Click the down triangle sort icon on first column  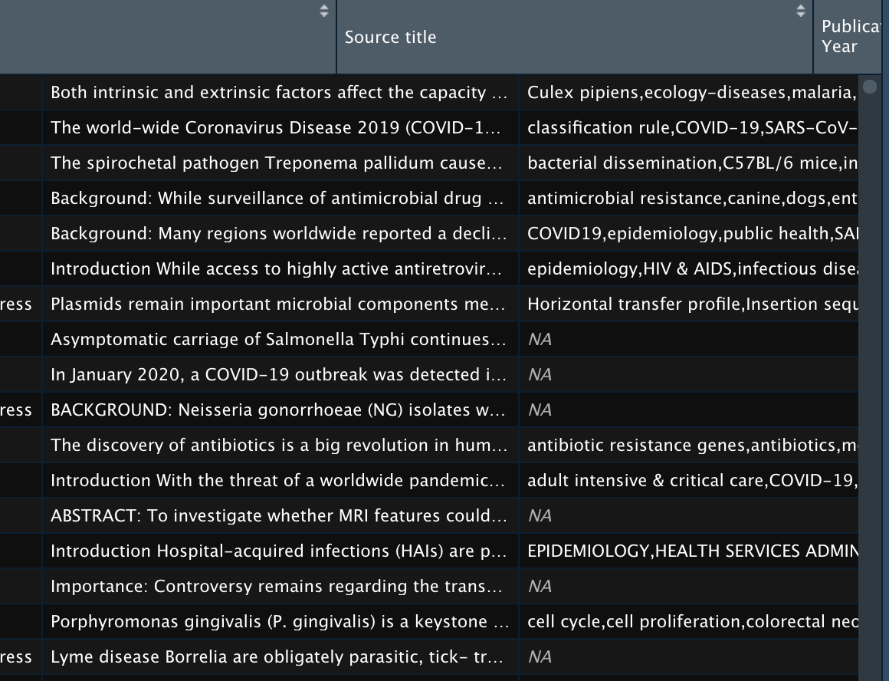(x=323, y=15)
